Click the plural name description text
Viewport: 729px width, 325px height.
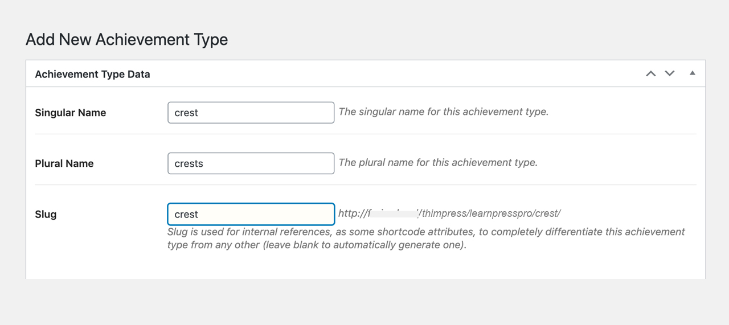(x=437, y=163)
